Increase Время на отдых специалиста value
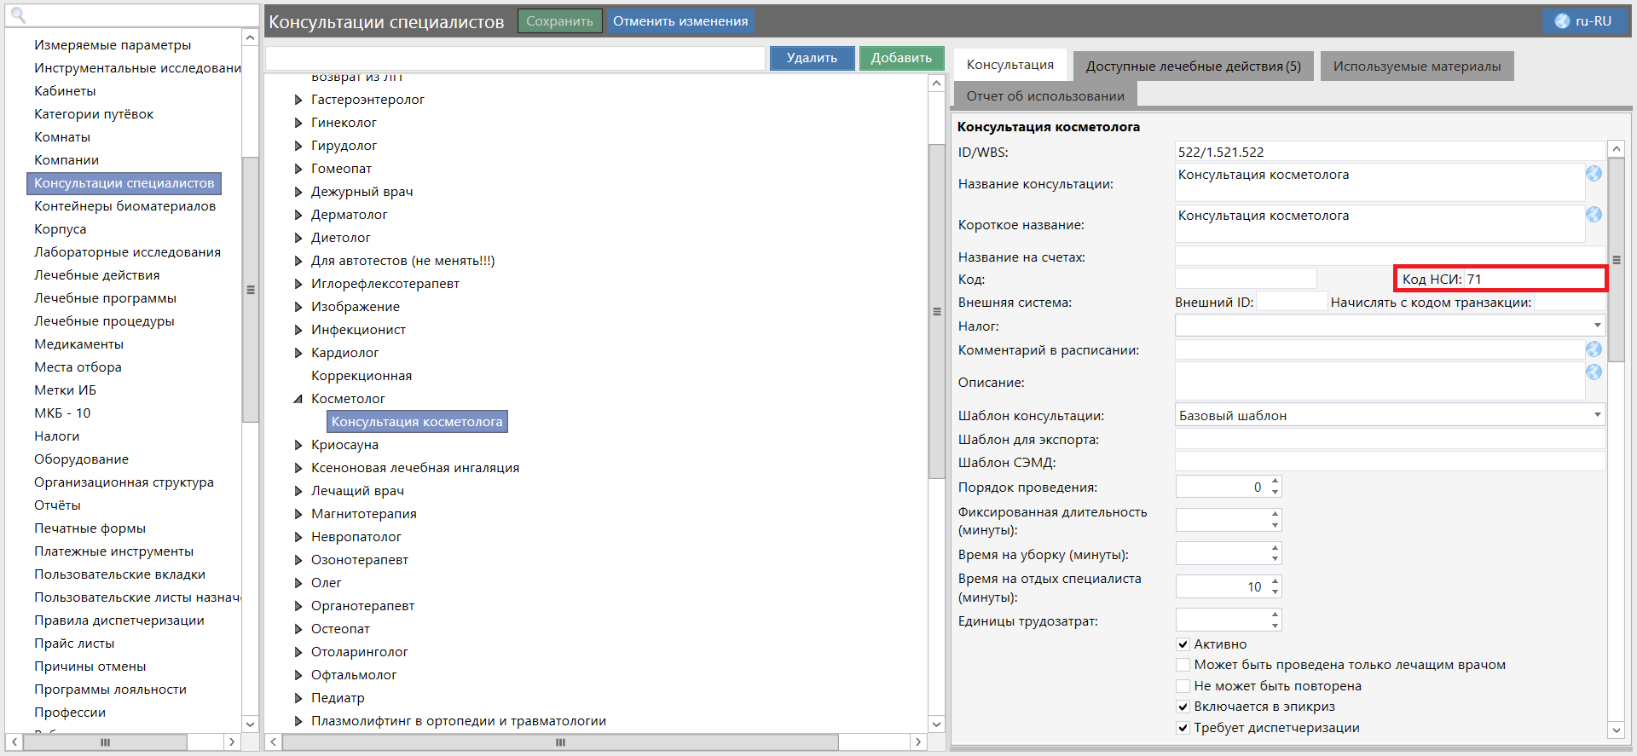The height and width of the screenshot is (756, 1637). 1275,582
